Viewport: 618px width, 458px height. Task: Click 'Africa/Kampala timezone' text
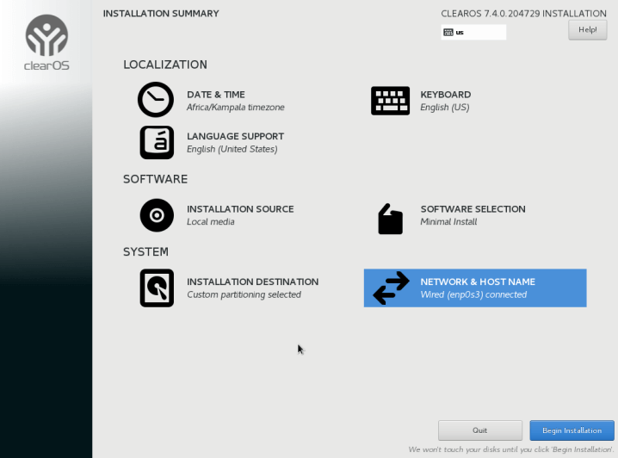coord(235,108)
